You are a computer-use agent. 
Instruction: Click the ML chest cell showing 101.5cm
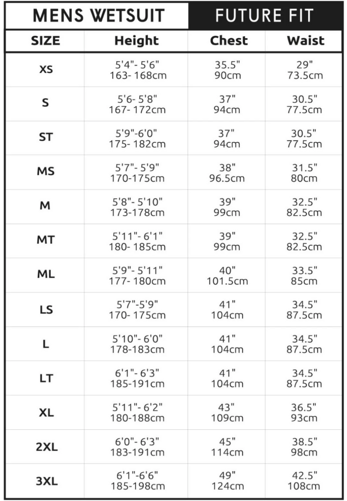click(228, 281)
